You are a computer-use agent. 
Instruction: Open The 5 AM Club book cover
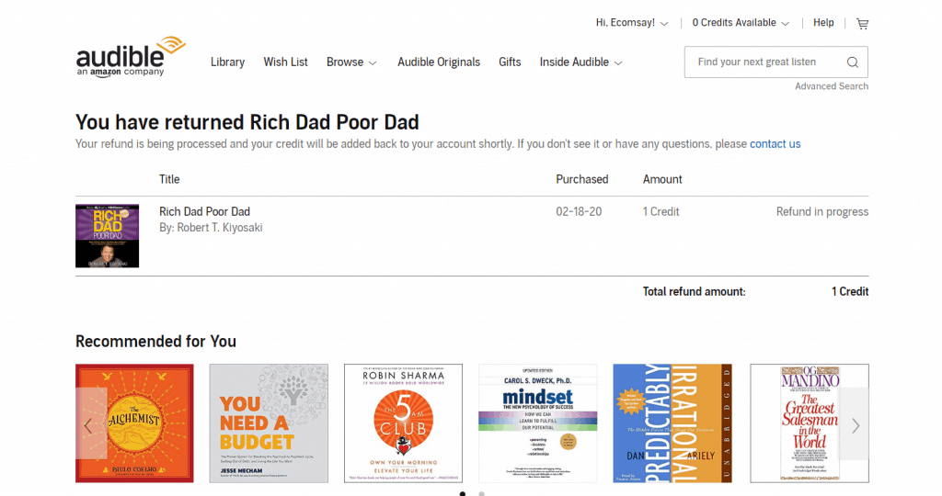[403, 423]
